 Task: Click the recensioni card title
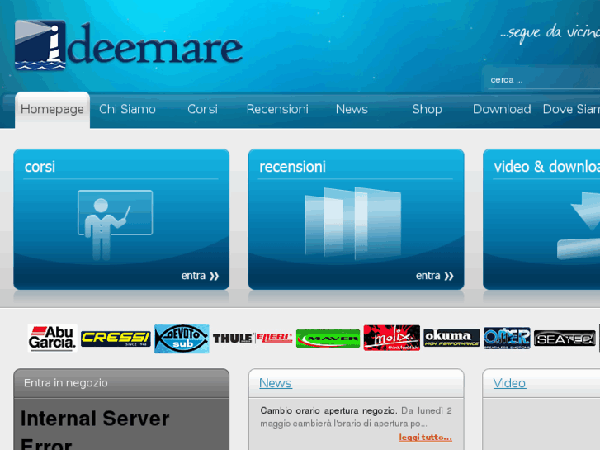(x=293, y=167)
